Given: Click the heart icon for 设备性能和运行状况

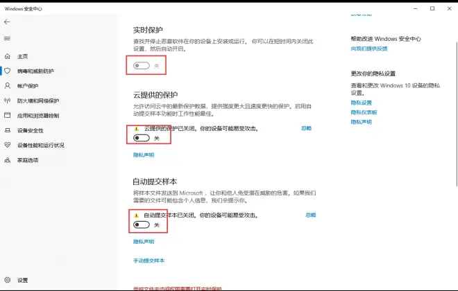Looking at the screenshot, I should pos(8,145).
